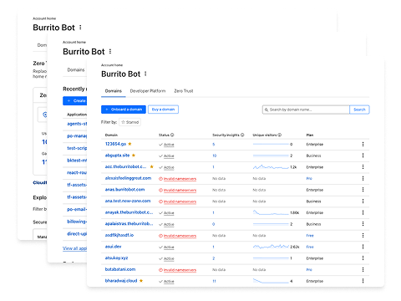Click the visitors sparkline for acc.theburritobot.c...

[x=271, y=167]
